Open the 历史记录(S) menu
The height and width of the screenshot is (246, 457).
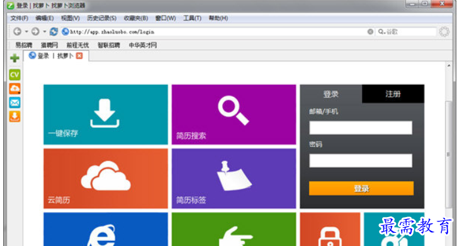pyautogui.click(x=102, y=18)
